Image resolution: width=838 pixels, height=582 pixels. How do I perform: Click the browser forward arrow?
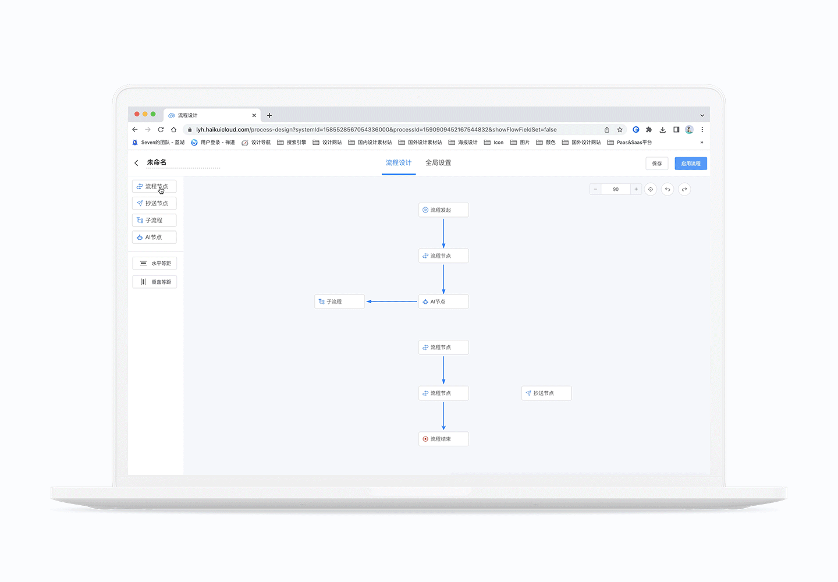click(x=148, y=130)
